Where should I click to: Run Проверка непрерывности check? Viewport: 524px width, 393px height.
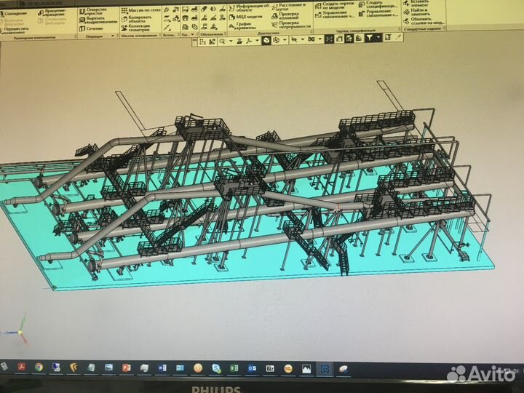(x=291, y=25)
